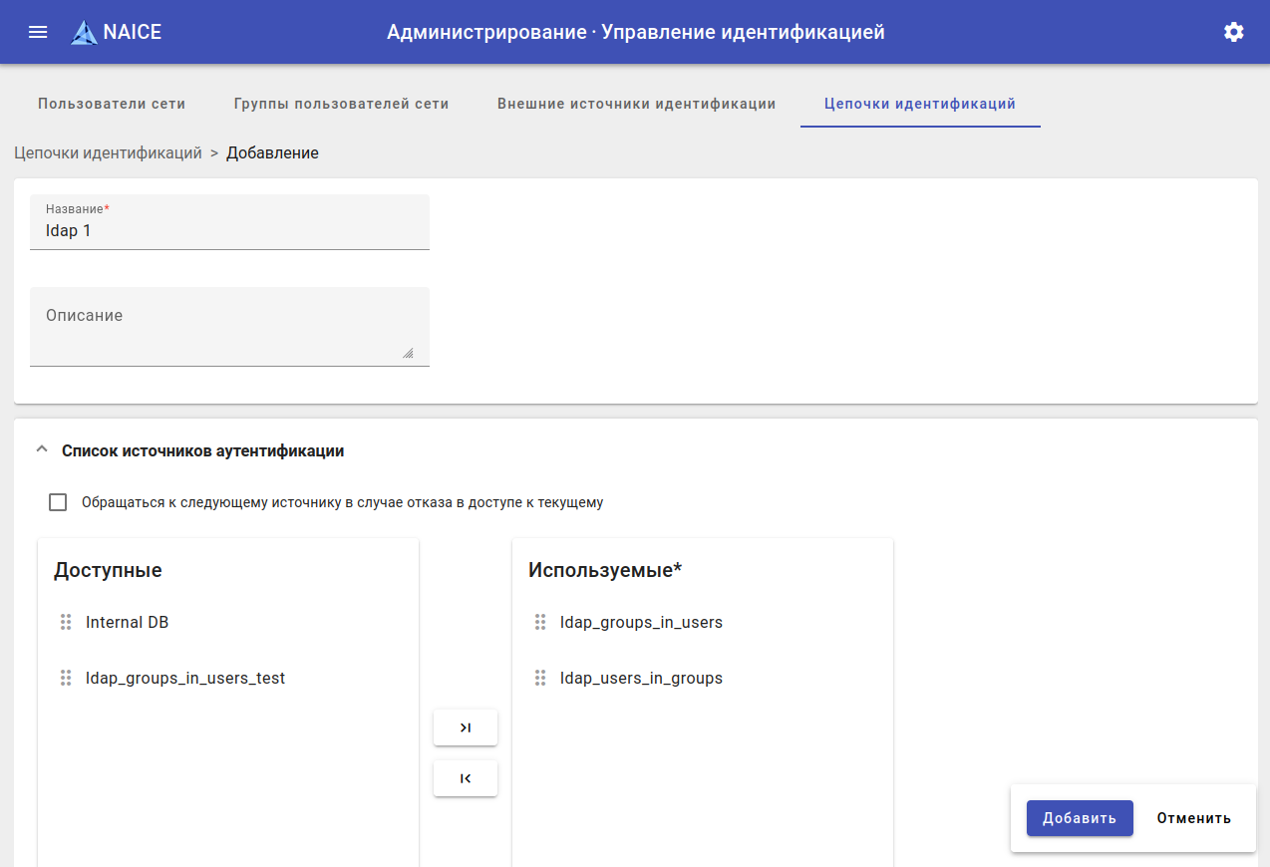1270x867 pixels.
Task: Click the drag handle next to Internal DB
Action: pos(66,622)
